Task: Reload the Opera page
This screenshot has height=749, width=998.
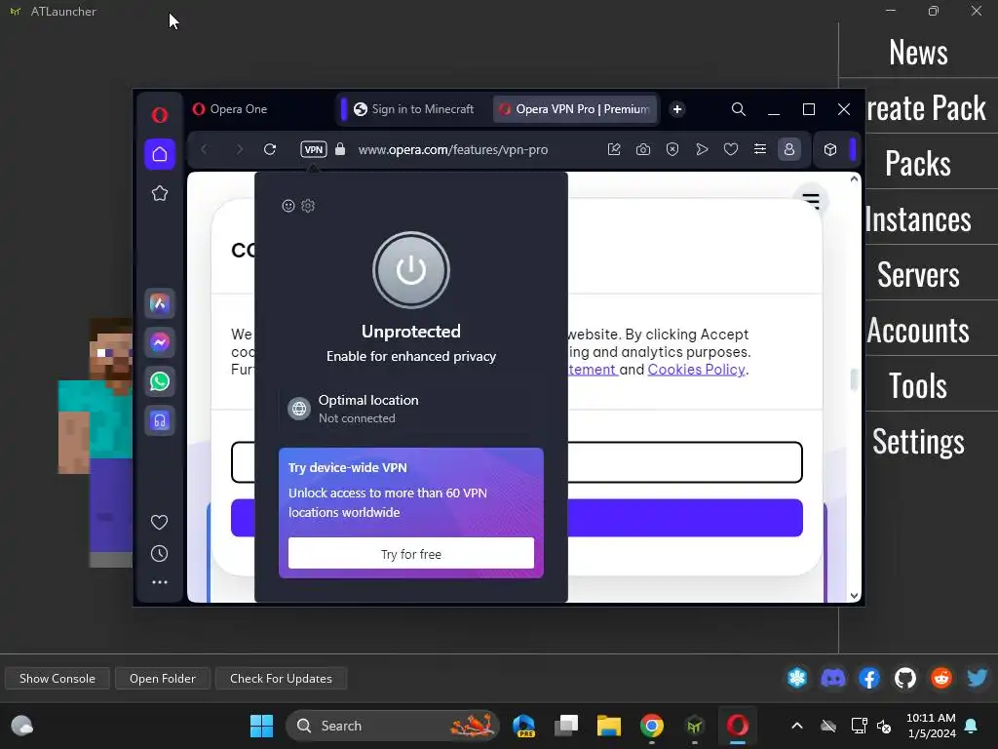Action: (270, 149)
